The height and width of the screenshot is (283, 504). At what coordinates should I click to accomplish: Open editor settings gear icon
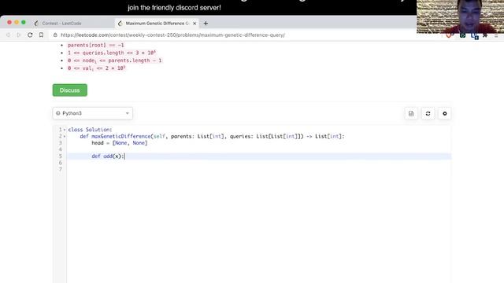coord(444,113)
